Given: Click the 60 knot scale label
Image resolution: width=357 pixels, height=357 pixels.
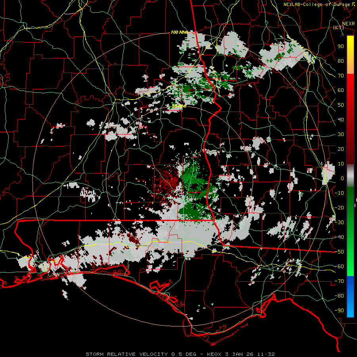Looking at the screenshot, I should coord(341,90).
